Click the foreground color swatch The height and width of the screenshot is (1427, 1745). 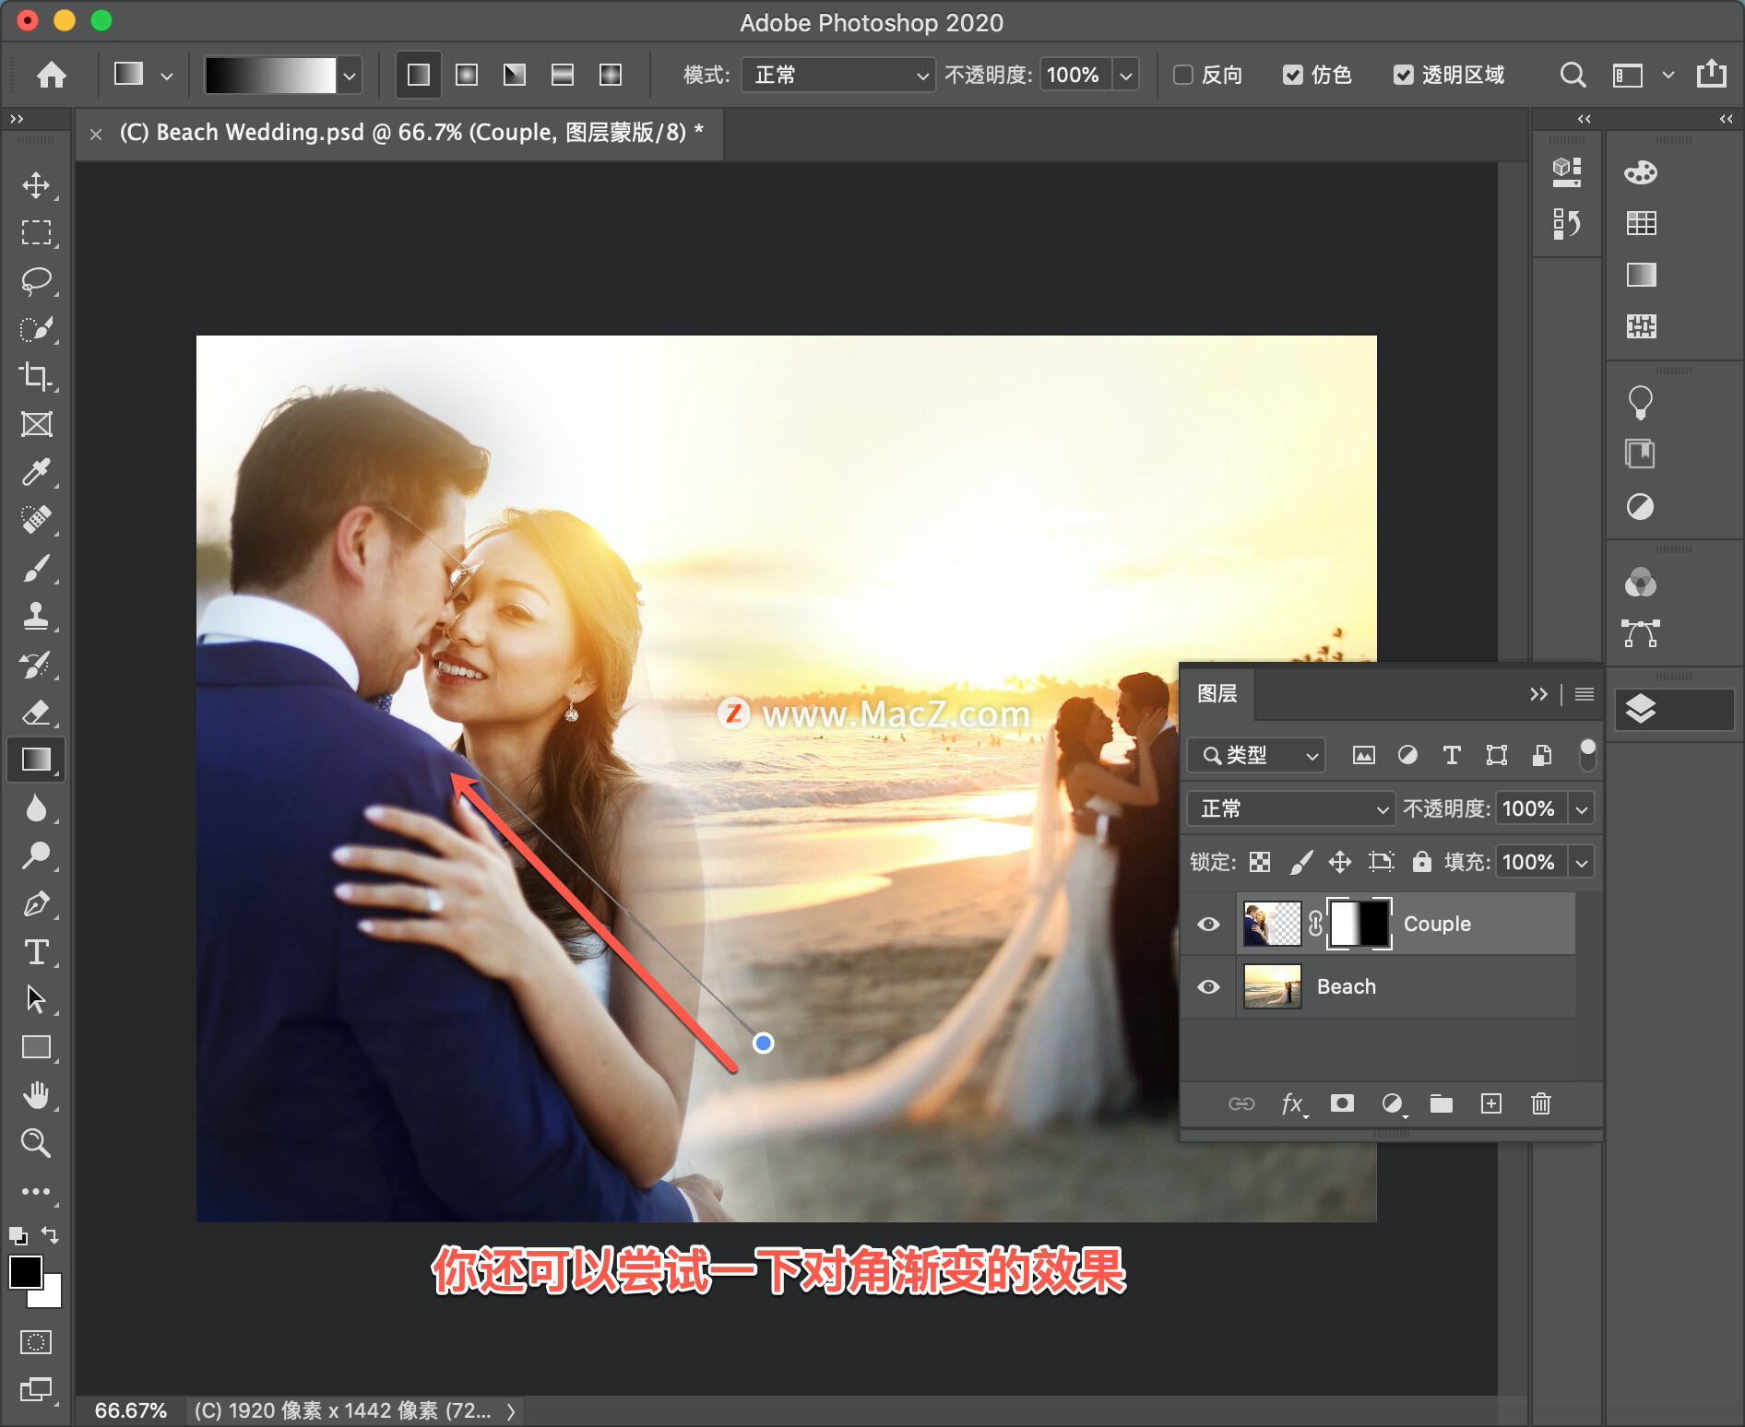pyautogui.click(x=25, y=1272)
